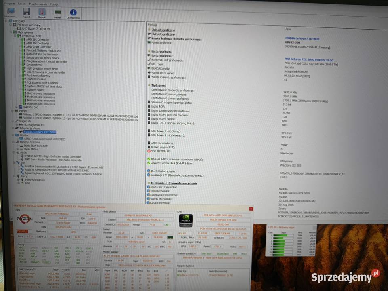Open the Czujniki sensors thermometer icon
The width and height of the screenshot is (388, 291).
(42, 12)
